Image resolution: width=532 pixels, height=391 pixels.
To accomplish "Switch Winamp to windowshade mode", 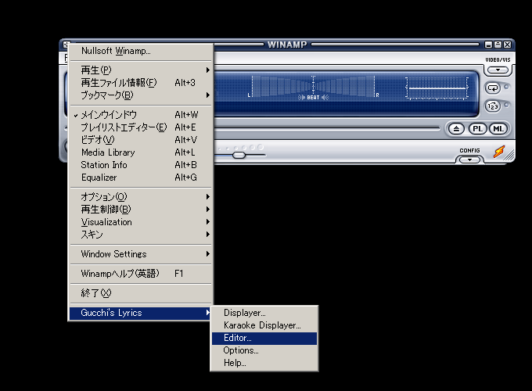I will pyautogui.click(x=498, y=45).
